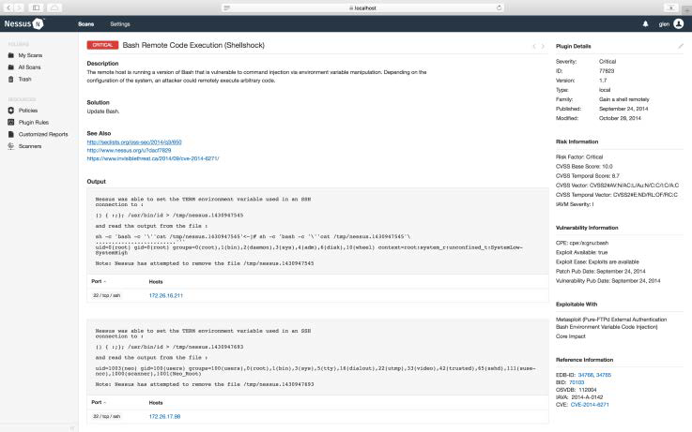Screen dimensions: 692x432
Task: Open the www.nessus.org reference link
Action: (129, 150)
